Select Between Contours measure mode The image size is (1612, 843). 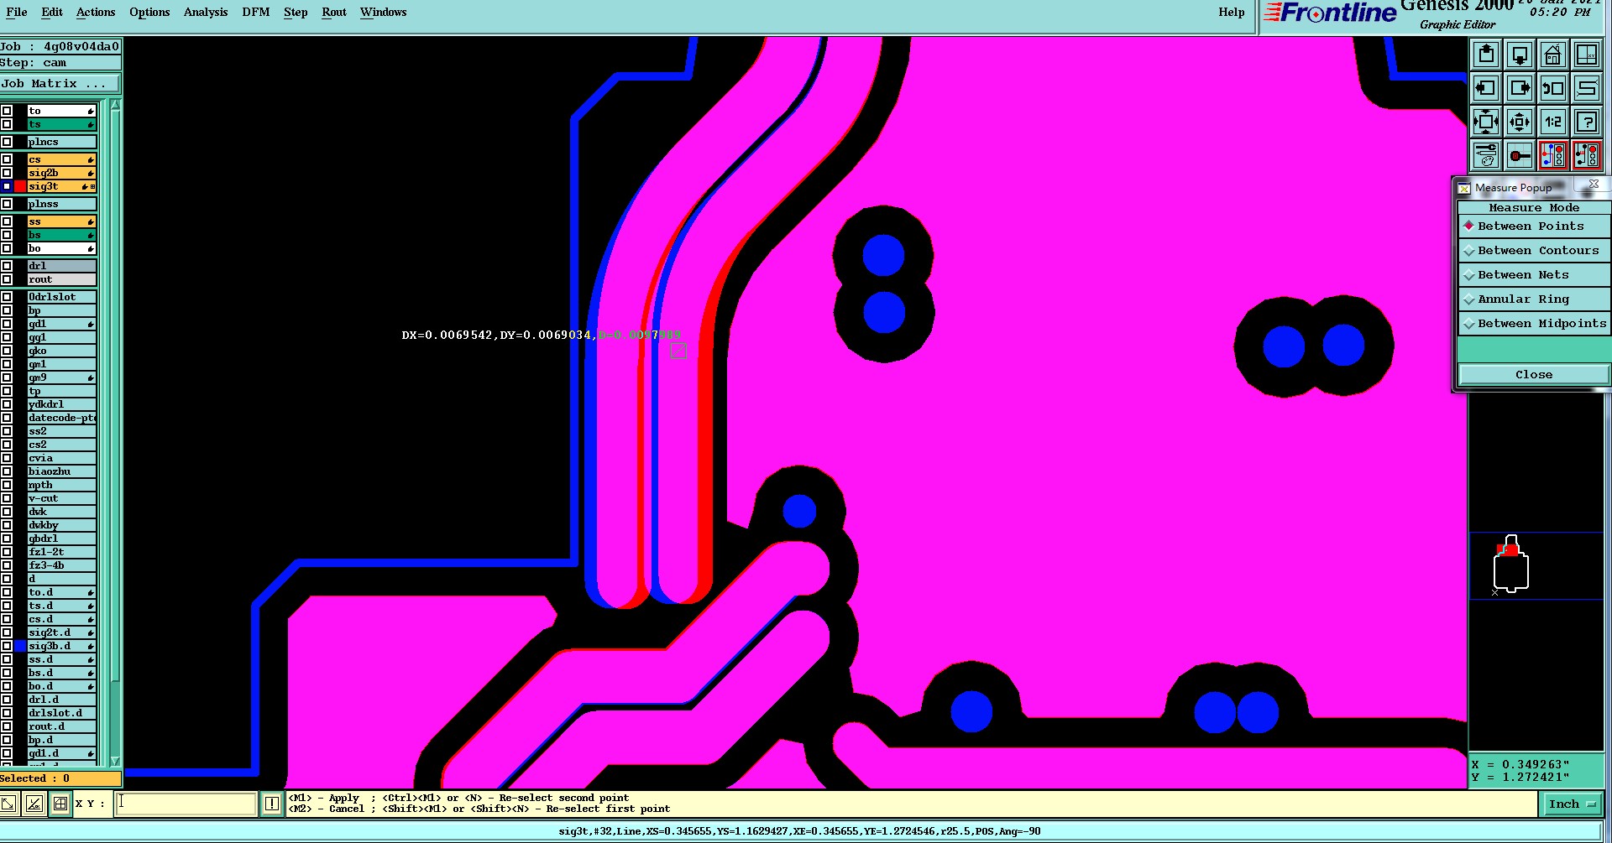tap(1533, 251)
